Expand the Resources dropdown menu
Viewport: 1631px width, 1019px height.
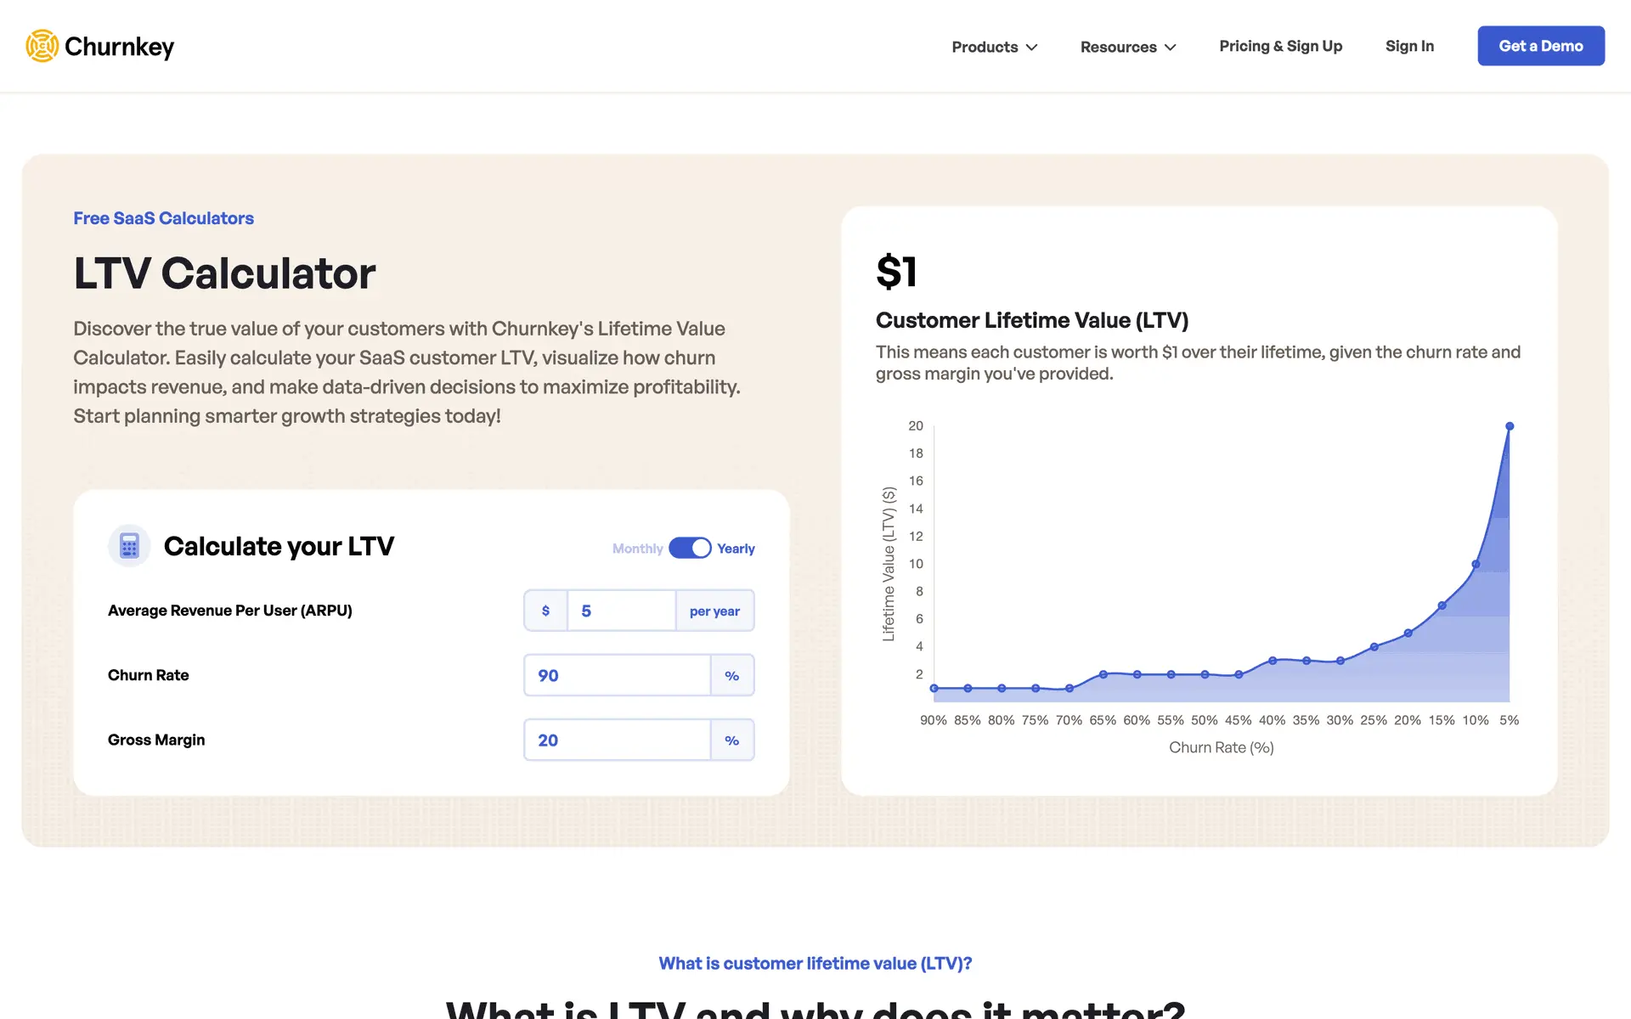pos(1118,47)
